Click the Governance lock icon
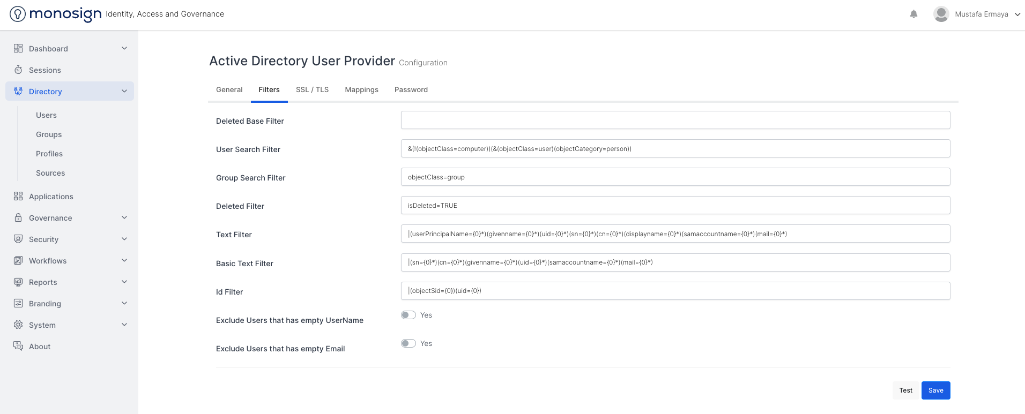This screenshot has width=1025, height=414. [x=18, y=218]
